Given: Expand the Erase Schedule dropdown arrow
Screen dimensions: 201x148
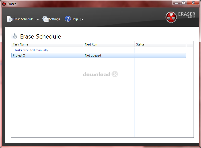Looking at the screenshot, I should click(x=38, y=19).
